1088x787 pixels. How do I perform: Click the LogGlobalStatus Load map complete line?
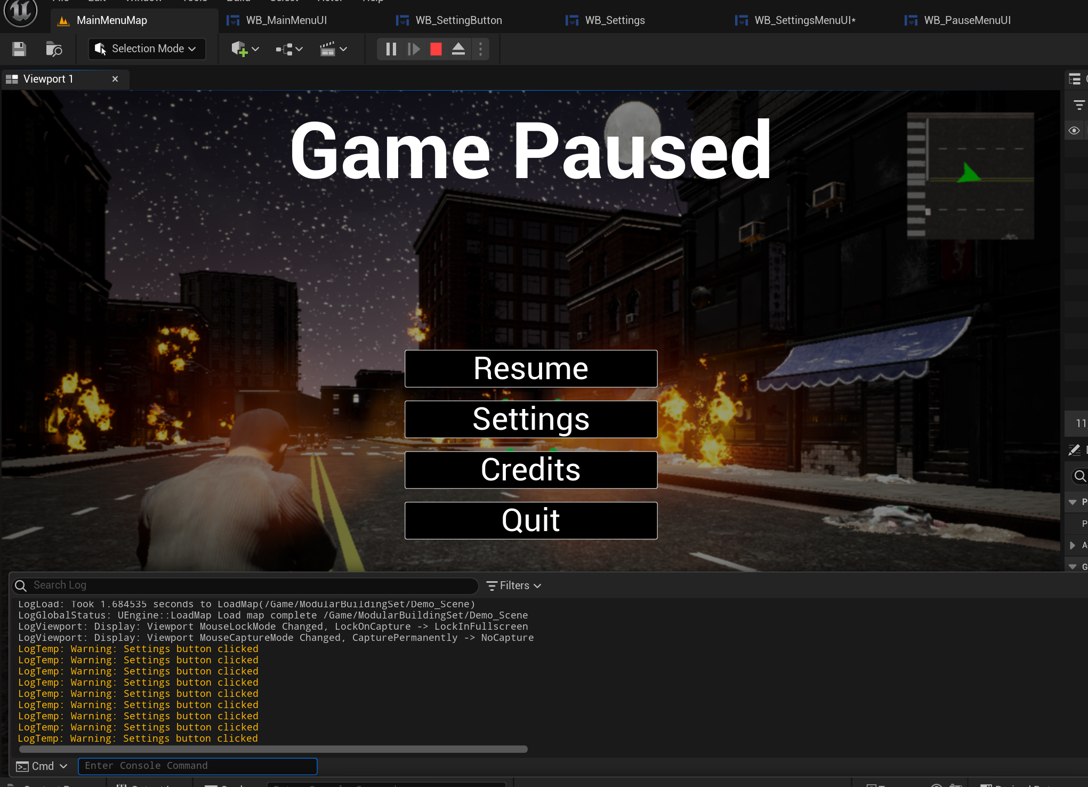point(273,615)
